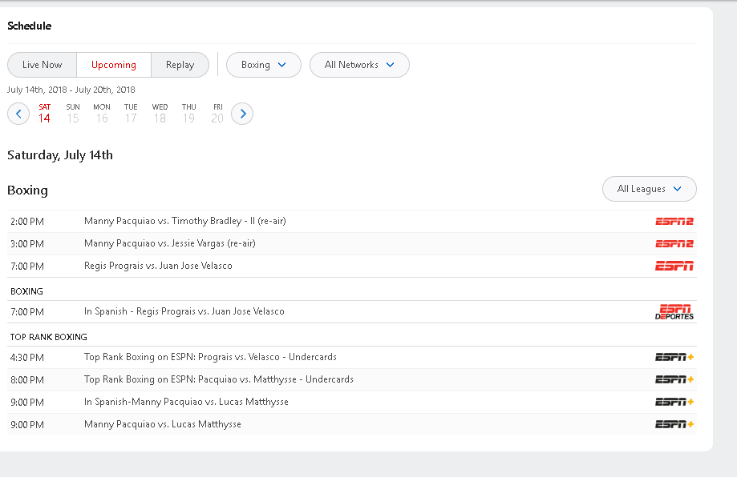
Task: Click ESPN2 logo for Pacquiao vs. Vargas
Action: [674, 244]
